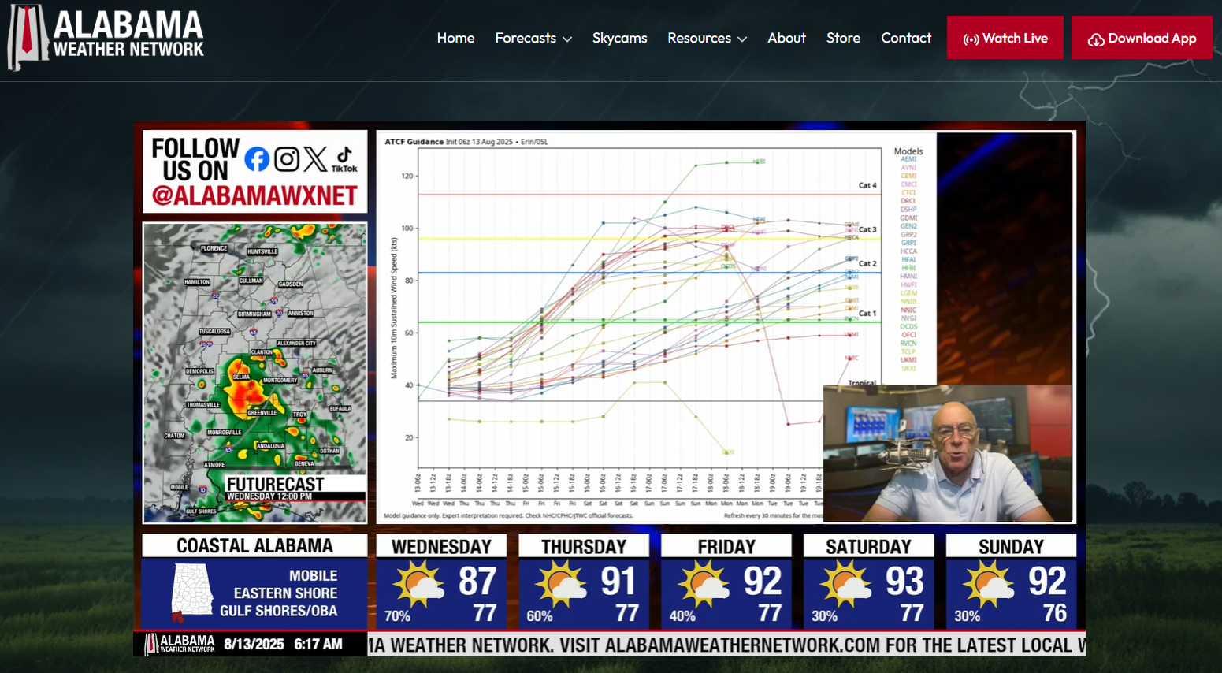The height and width of the screenshot is (673, 1222).
Task: Open the Home page
Action: 455,38
